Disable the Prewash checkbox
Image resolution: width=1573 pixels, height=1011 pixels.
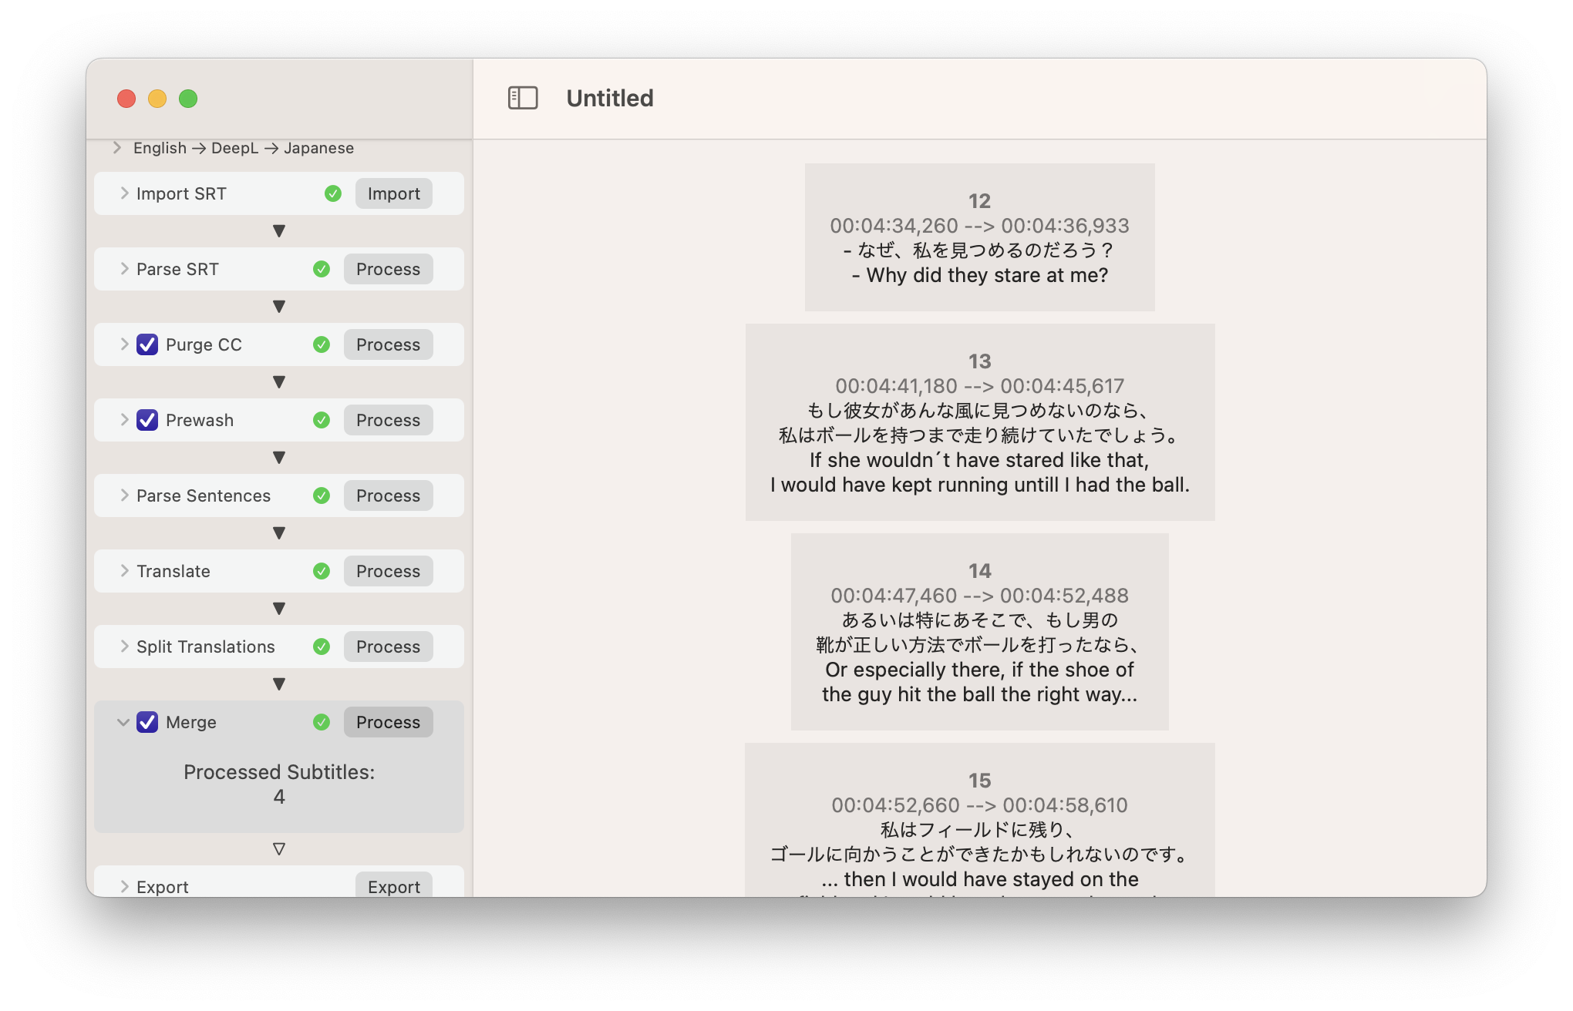point(147,420)
